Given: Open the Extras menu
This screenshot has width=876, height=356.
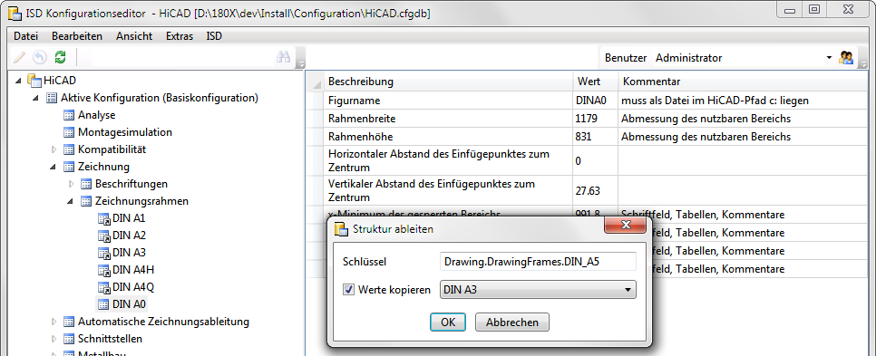Looking at the screenshot, I should click(x=180, y=36).
